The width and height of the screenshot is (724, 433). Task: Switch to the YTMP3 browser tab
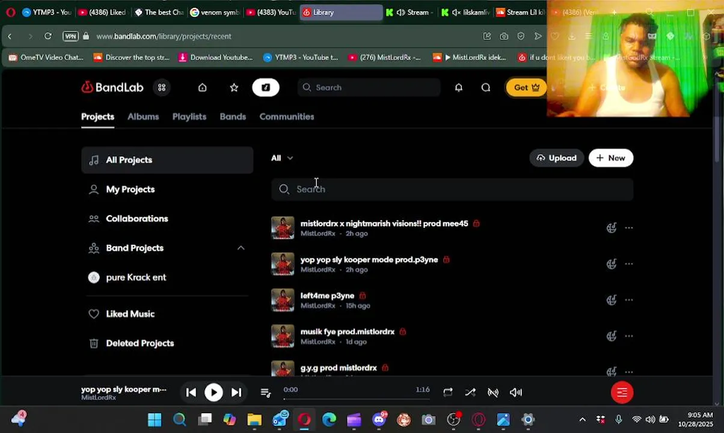point(46,12)
